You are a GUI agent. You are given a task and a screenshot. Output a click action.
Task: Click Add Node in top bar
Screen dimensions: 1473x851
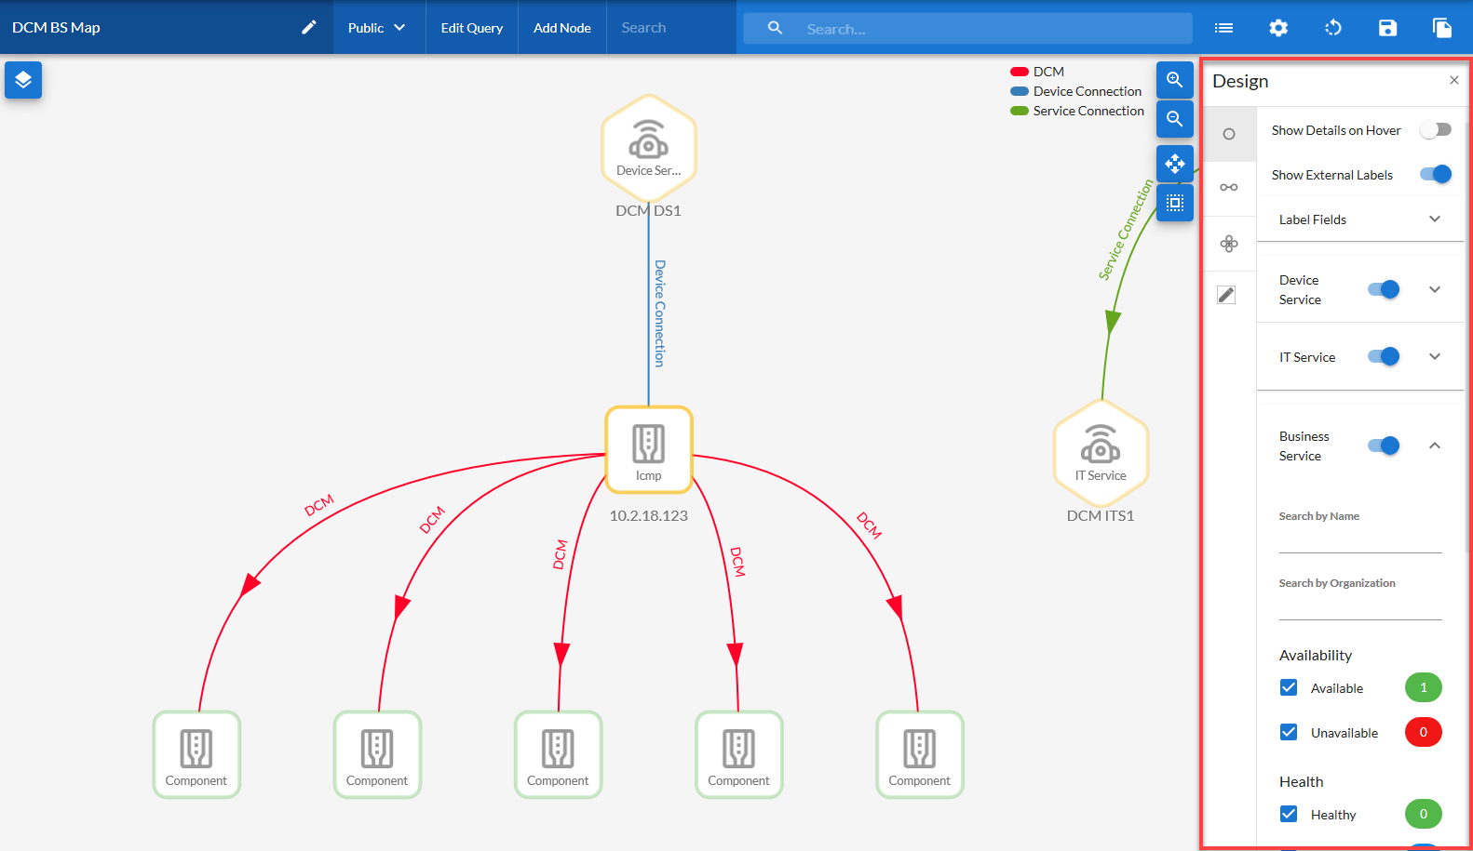click(x=561, y=28)
